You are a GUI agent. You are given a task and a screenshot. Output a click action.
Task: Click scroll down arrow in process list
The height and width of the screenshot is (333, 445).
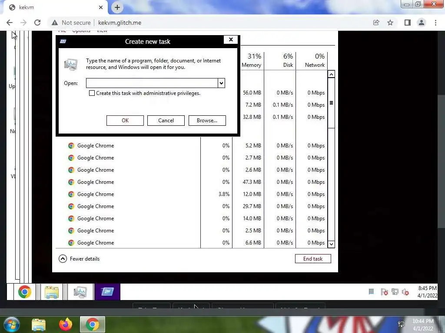[331, 244]
